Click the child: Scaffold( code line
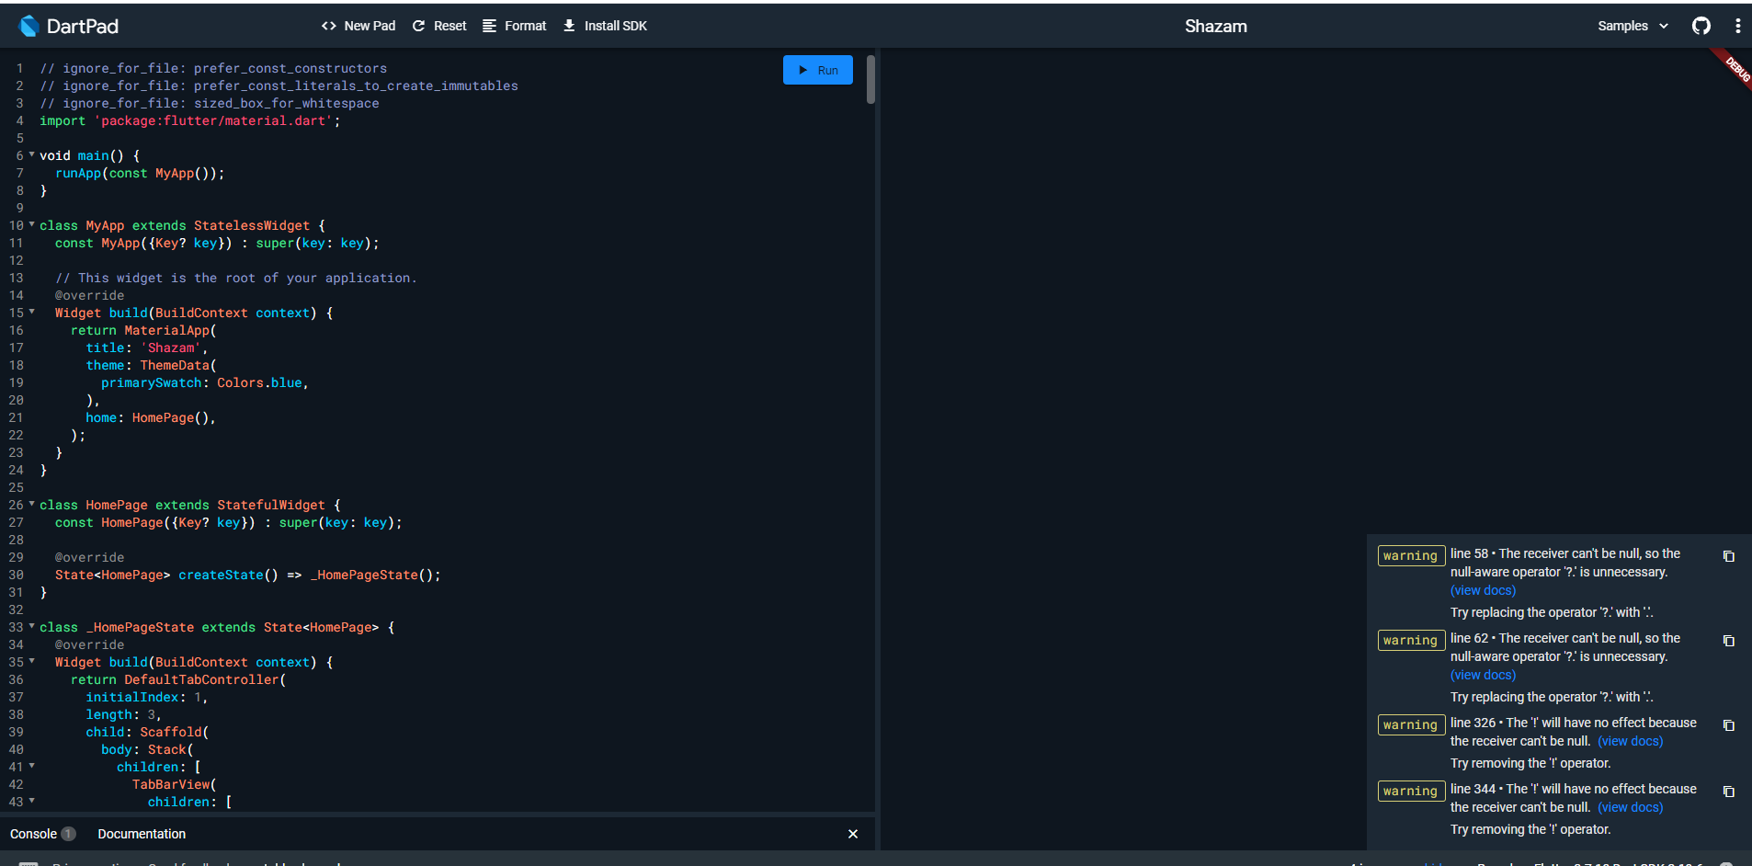 pyautogui.click(x=147, y=732)
